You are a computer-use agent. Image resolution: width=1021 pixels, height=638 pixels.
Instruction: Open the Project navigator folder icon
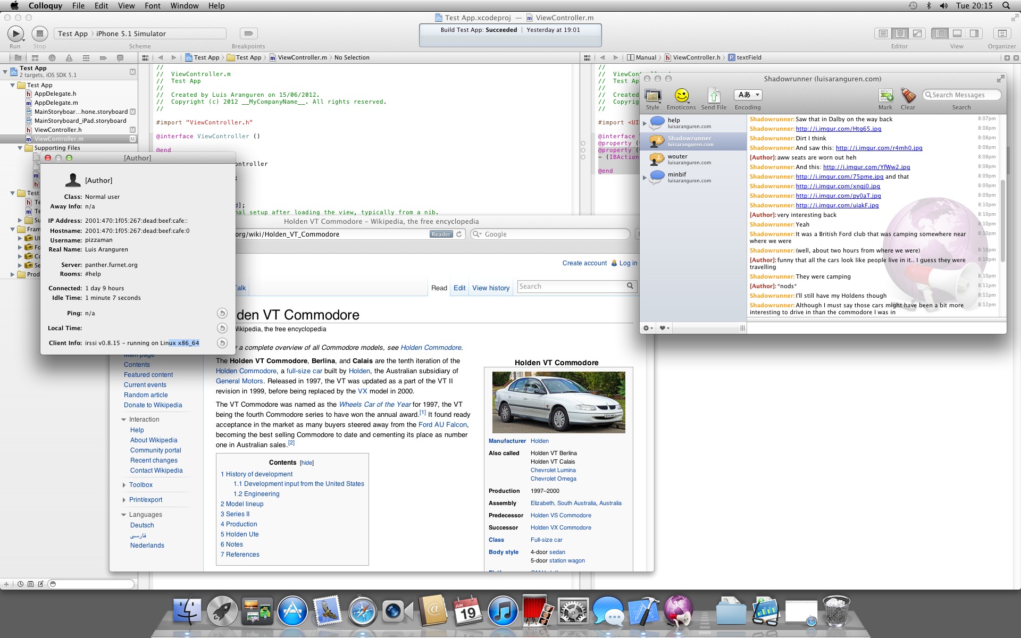[x=18, y=57]
